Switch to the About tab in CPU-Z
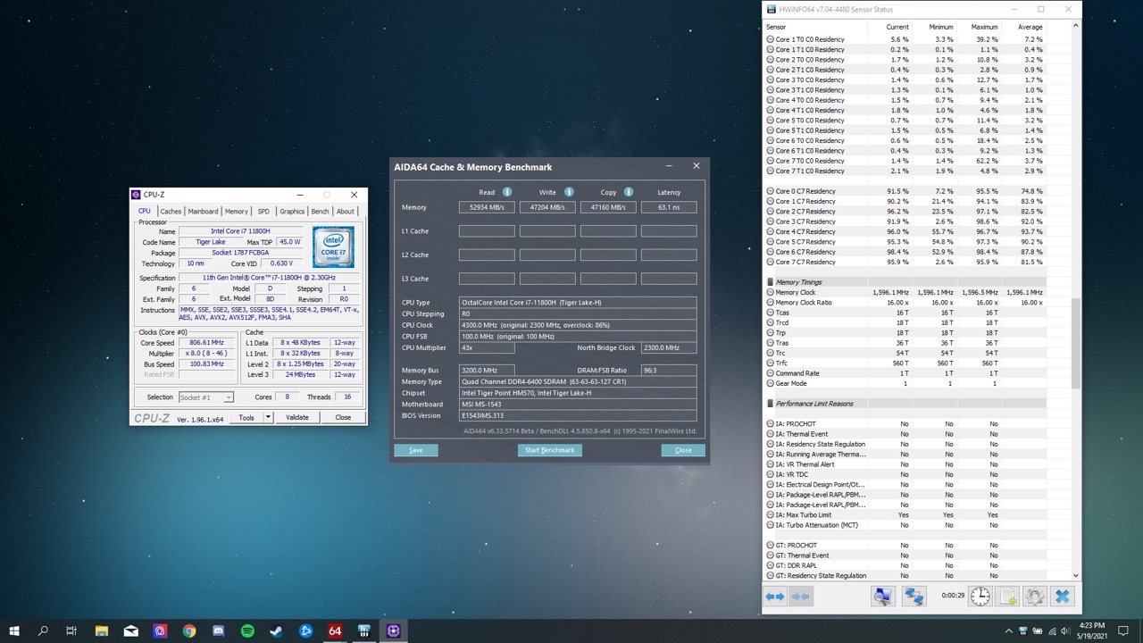Screen dimensions: 1143x643 (x=346, y=212)
